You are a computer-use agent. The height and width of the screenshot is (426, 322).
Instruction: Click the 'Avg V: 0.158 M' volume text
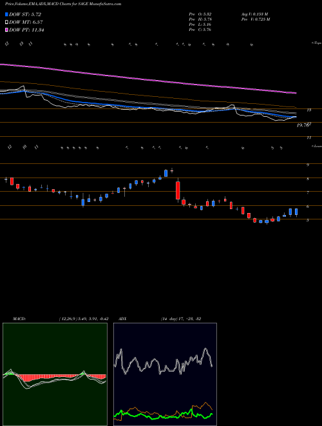(x=254, y=14)
